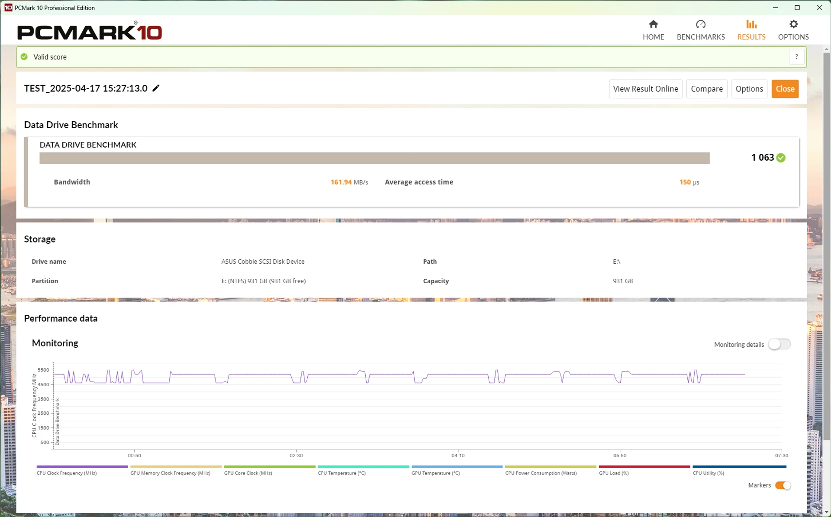
Task: Click the Compare button
Action: [706, 89]
